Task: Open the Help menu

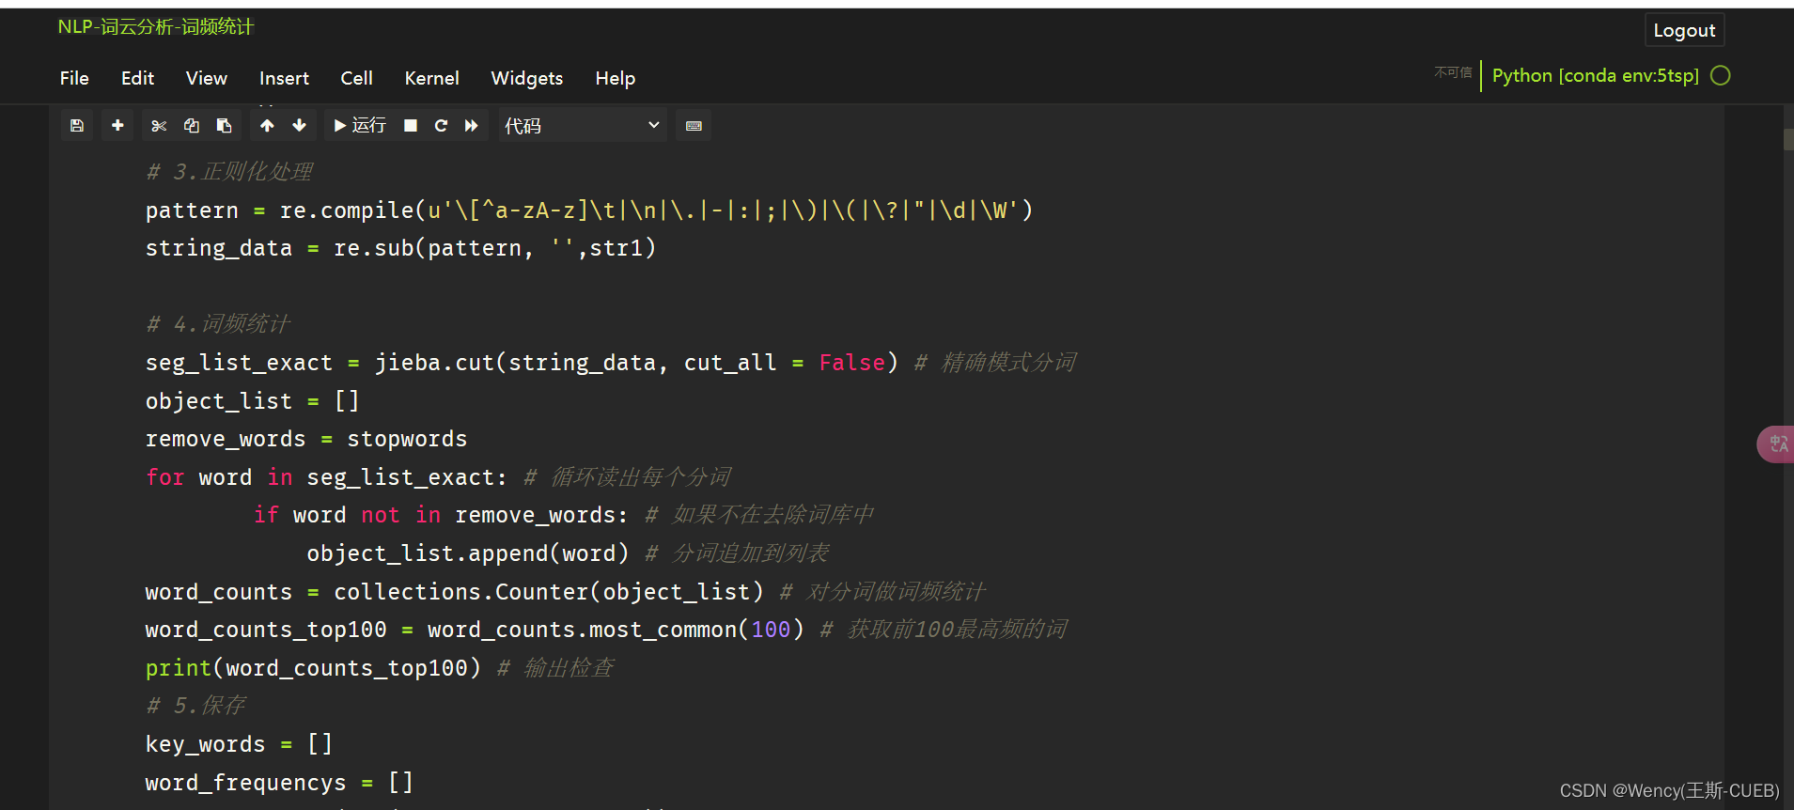Action: coord(616,78)
